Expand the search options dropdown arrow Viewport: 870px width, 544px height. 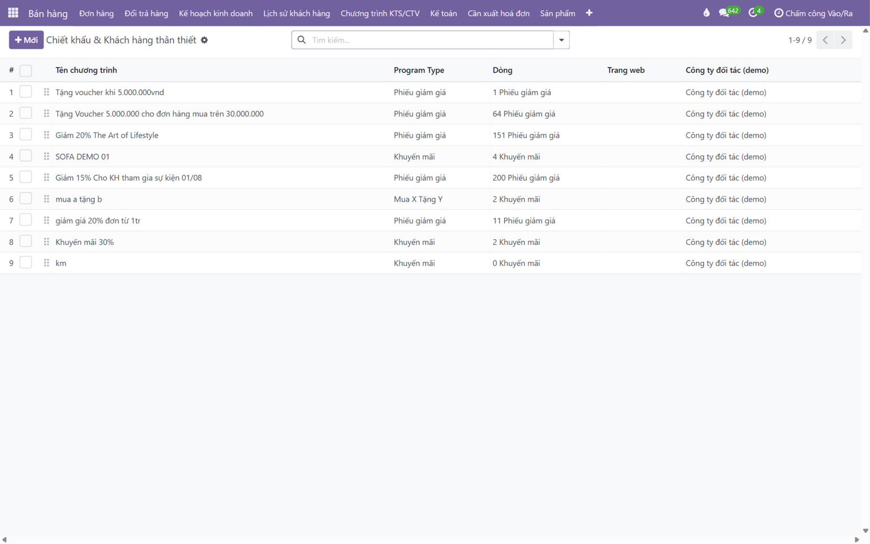pyautogui.click(x=561, y=40)
